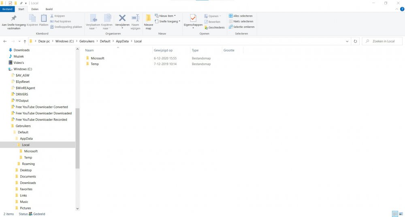
Task: Switch to the Beeld ribbon tab
Action: (49, 9)
